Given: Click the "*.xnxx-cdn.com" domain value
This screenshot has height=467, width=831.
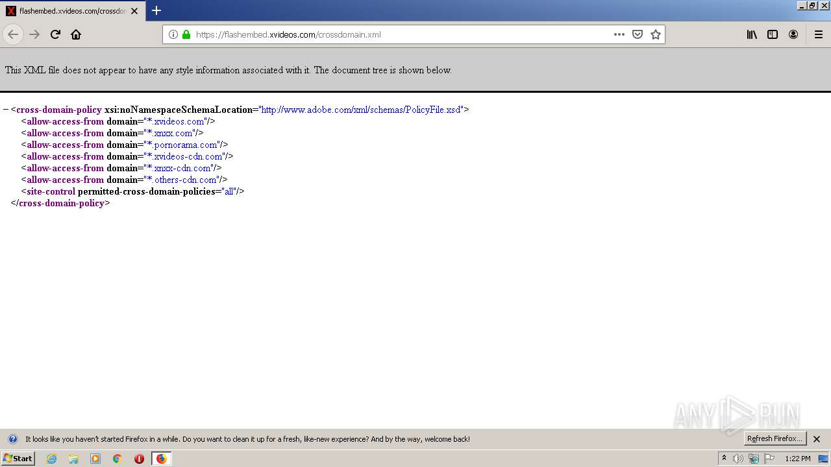Looking at the screenshot, I should tap(180, 168).
